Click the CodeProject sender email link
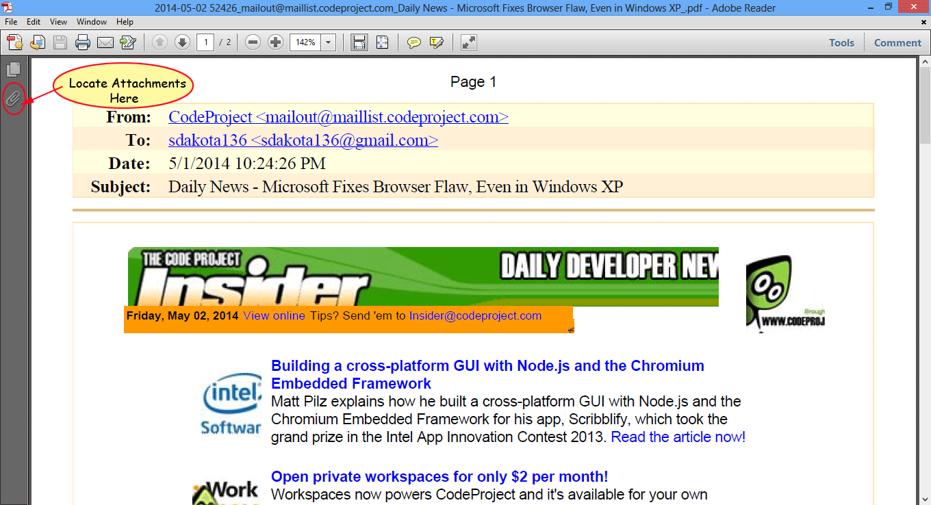 coord(338,117)
